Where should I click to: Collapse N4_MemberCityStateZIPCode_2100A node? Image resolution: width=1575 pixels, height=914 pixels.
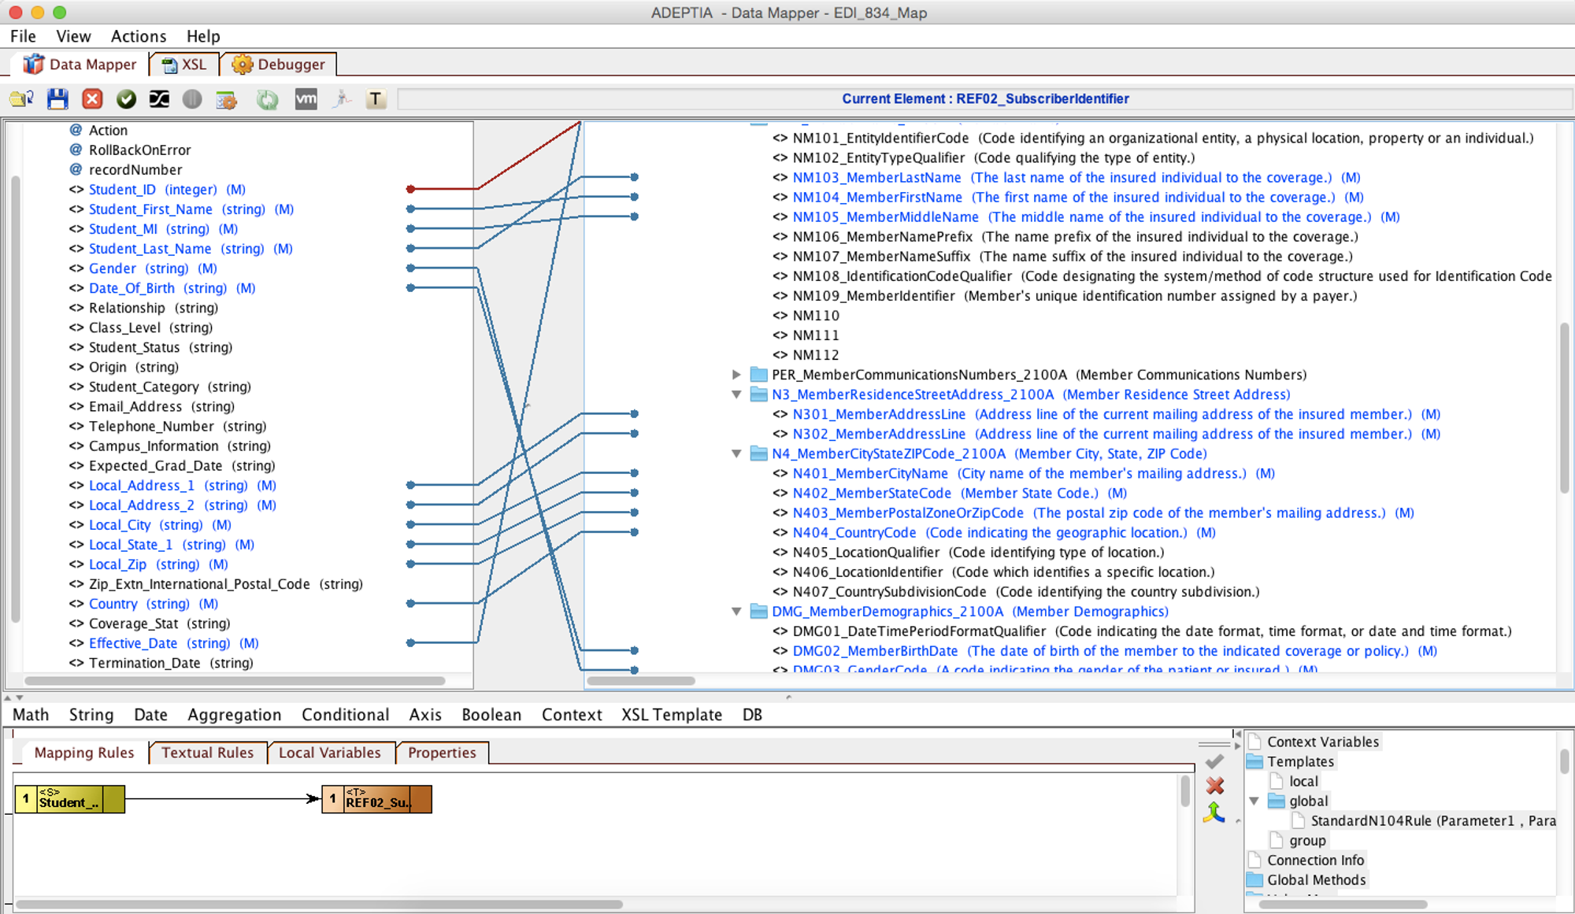click(x=736, y=453)
